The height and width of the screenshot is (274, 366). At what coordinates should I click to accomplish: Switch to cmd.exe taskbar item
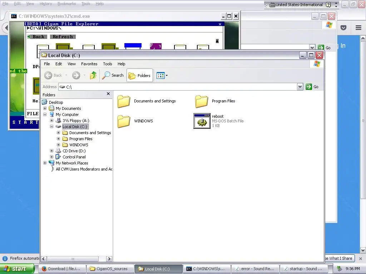click(x=207, y=269)
